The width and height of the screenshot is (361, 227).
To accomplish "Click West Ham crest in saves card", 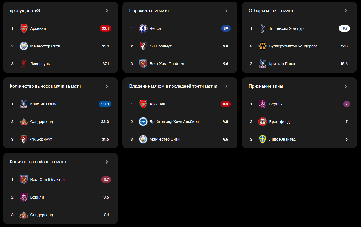I will [24, 180].
